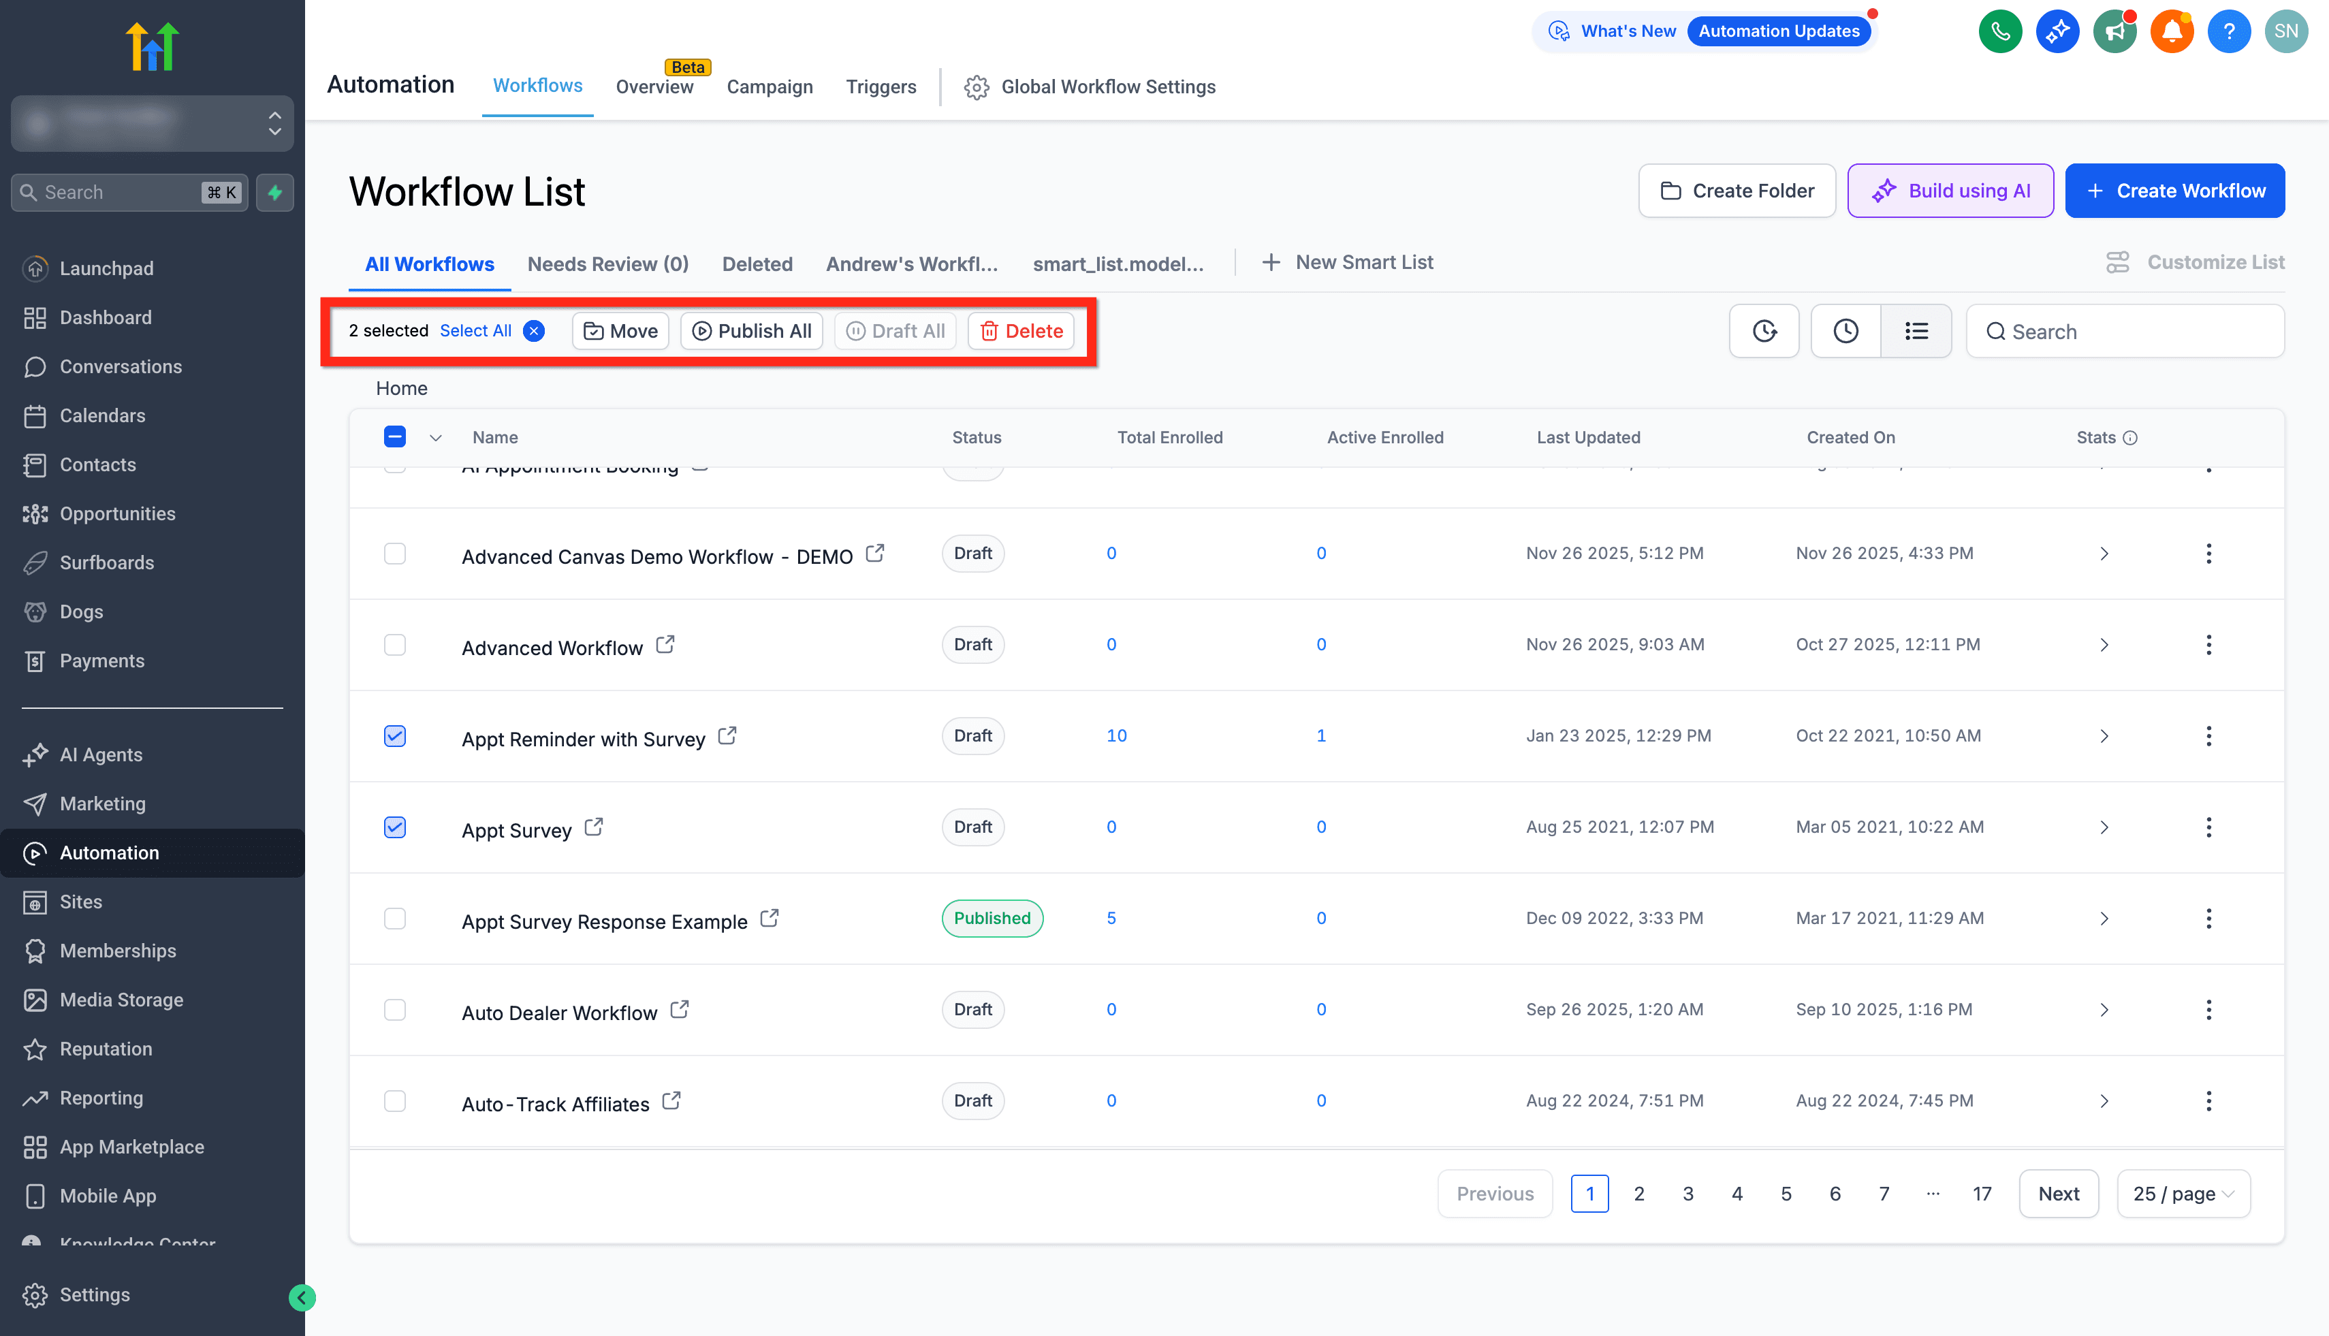Viewport: 2329px width, 1336px height.
Task: Switch to the Campaign tab
Action: pyautogui.click(x=769, y=86)
